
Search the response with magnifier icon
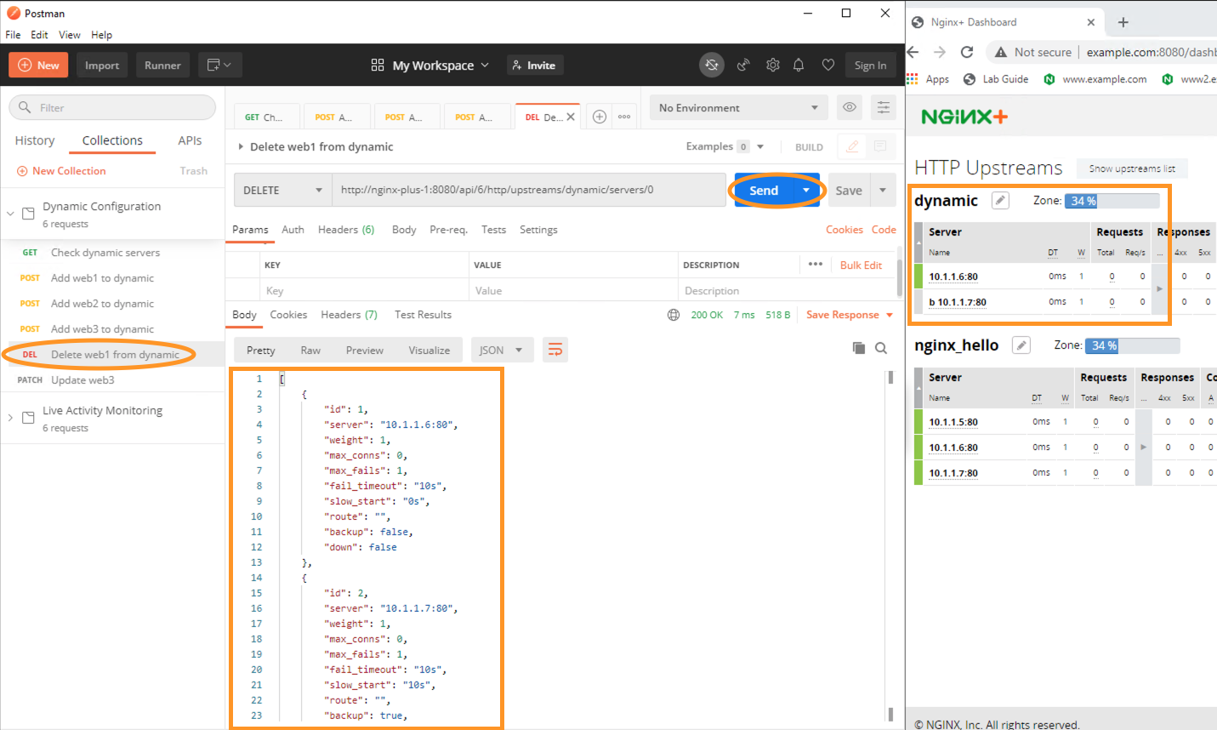click(881, 348)
